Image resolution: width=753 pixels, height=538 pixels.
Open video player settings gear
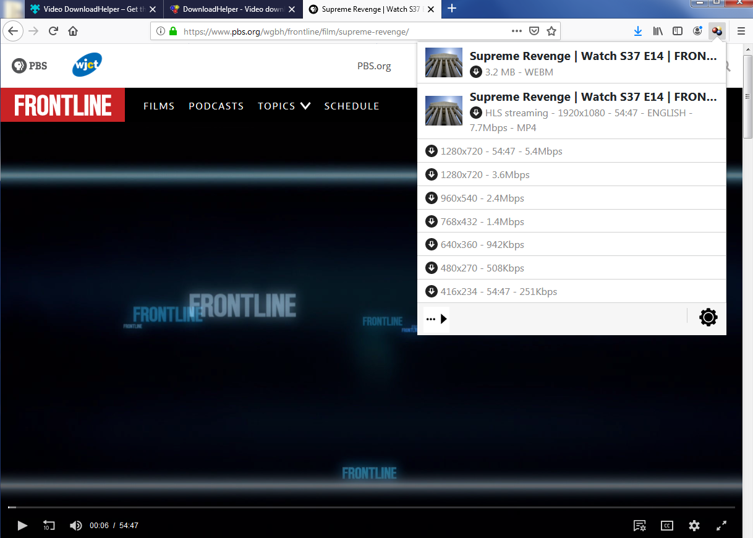(694, 526)
